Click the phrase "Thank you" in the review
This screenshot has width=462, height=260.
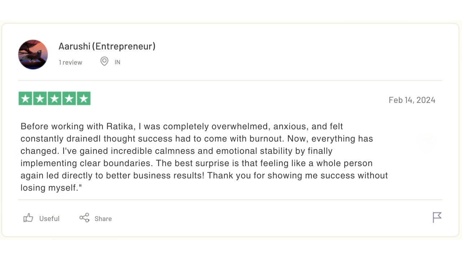pos(227,176)
